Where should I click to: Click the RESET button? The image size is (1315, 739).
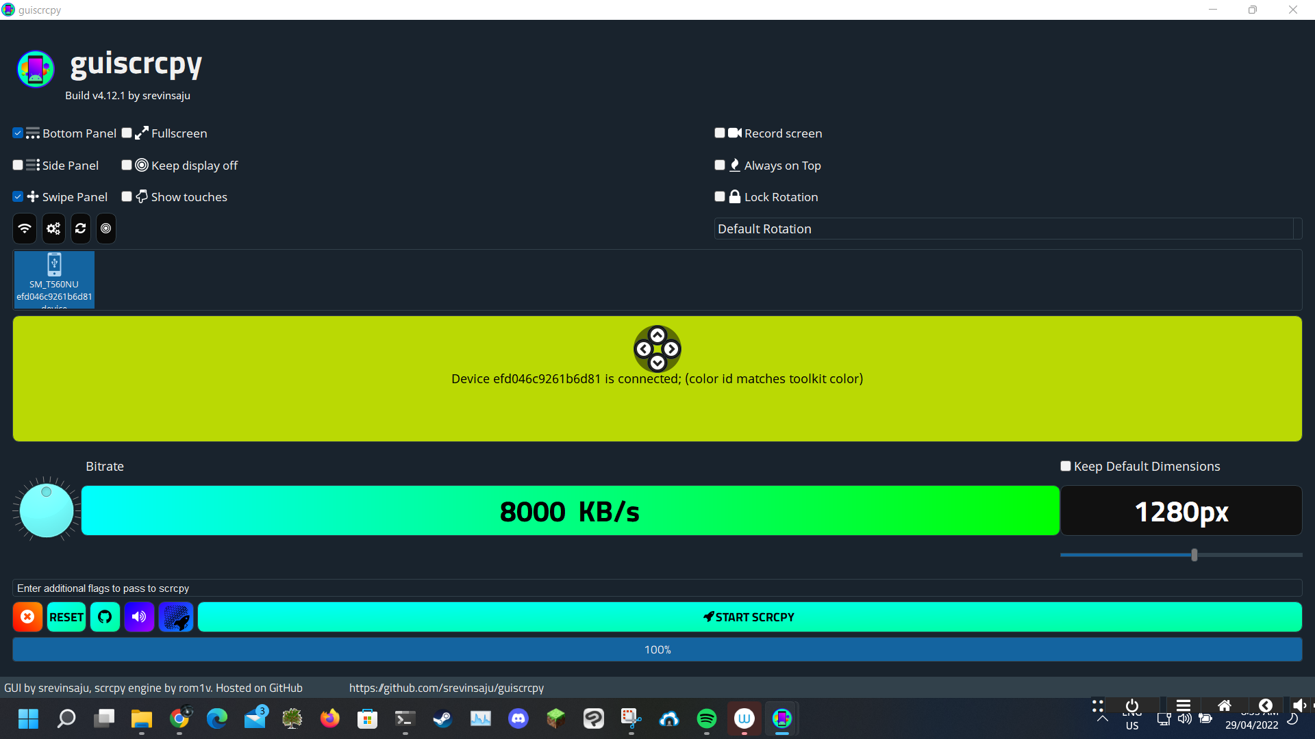tap(66, 617)
